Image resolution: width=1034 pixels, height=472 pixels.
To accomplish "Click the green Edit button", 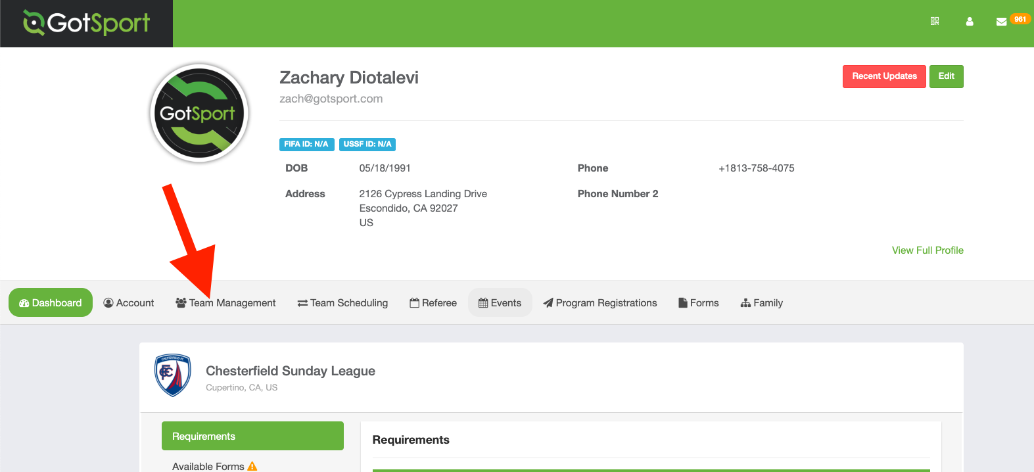I will (946, 76).
